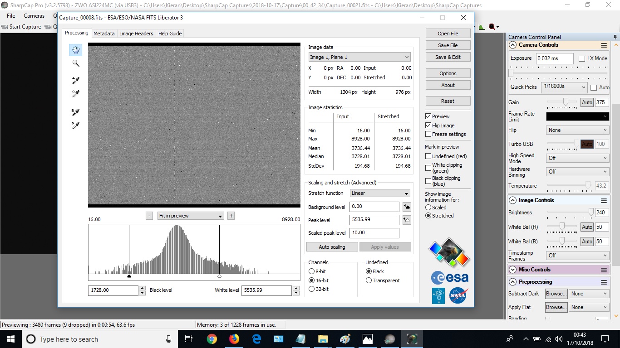Select the 32-bit channels option

pyautogui.click(x=311, y=289)
